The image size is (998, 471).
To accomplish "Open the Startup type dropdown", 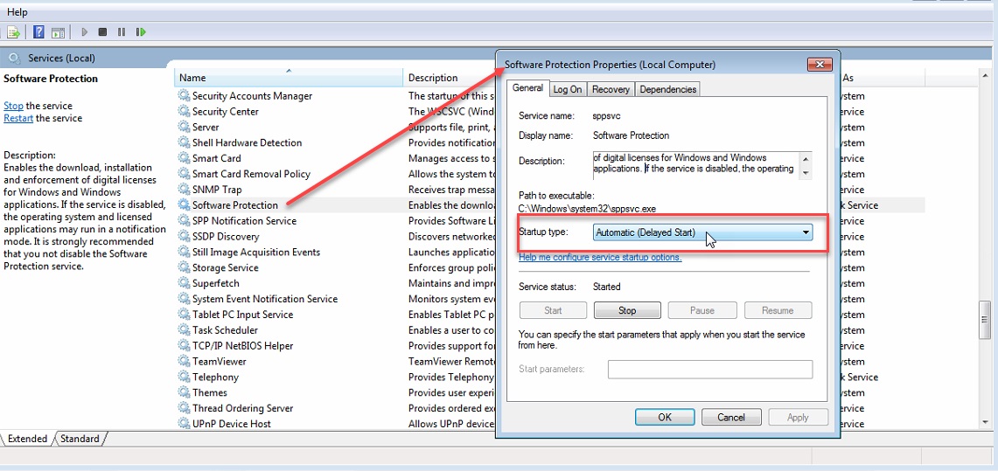I will click(x=702, y=232).
